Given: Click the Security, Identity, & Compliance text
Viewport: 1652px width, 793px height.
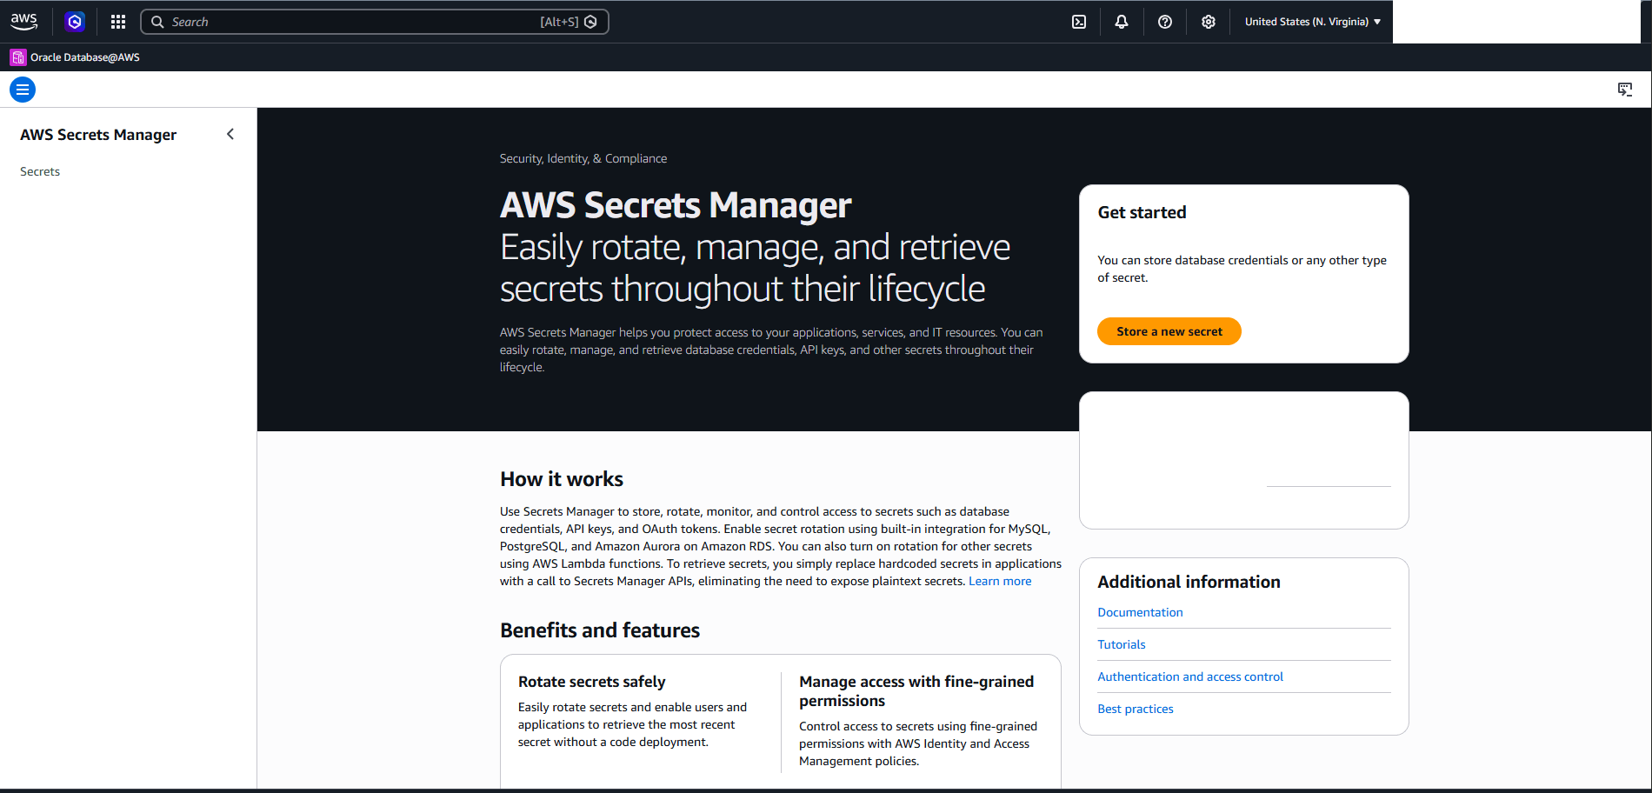Looking at the screenshot, I should 583,158.
